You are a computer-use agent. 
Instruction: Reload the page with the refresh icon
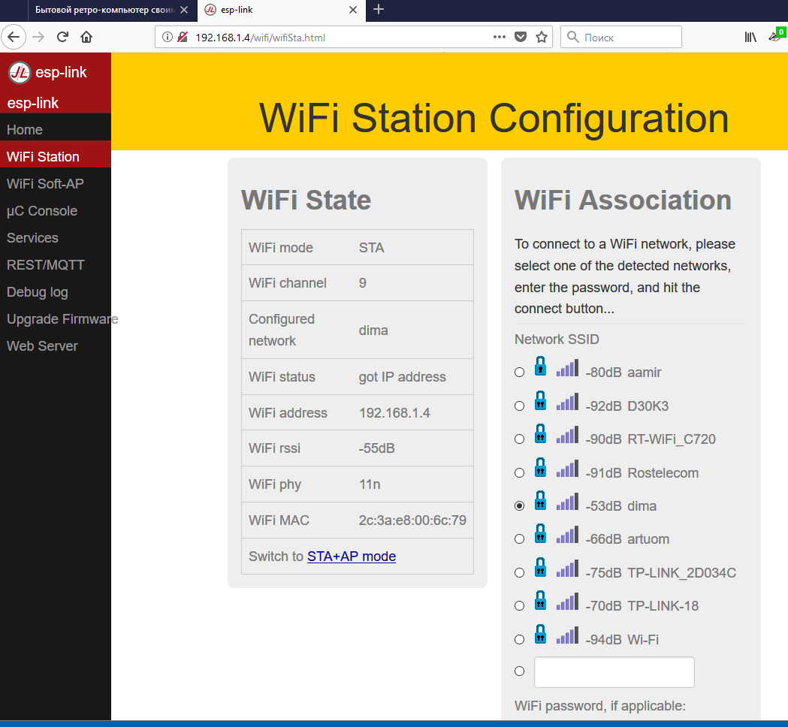pos(62,37)
